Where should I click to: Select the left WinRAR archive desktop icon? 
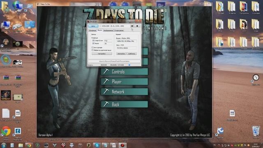6,77
